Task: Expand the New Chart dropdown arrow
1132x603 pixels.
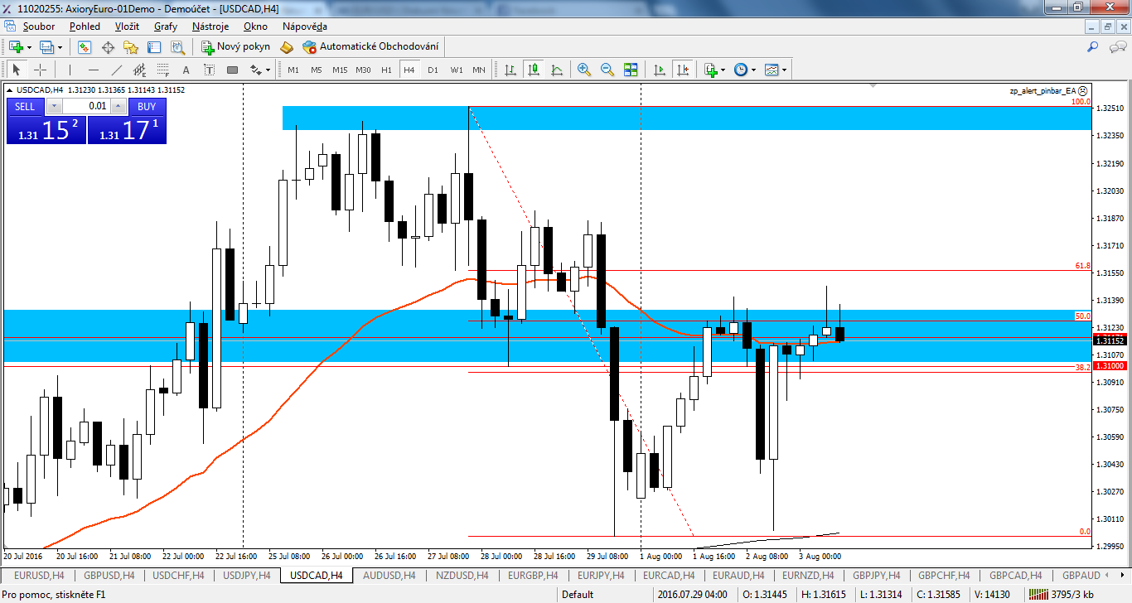Action: [x=29, y=48]
